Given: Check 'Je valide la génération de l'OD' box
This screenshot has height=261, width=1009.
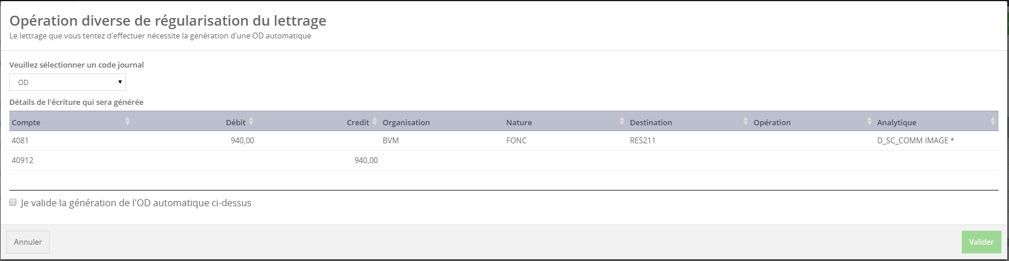Looking at the screenshot, I should [13, 203].
